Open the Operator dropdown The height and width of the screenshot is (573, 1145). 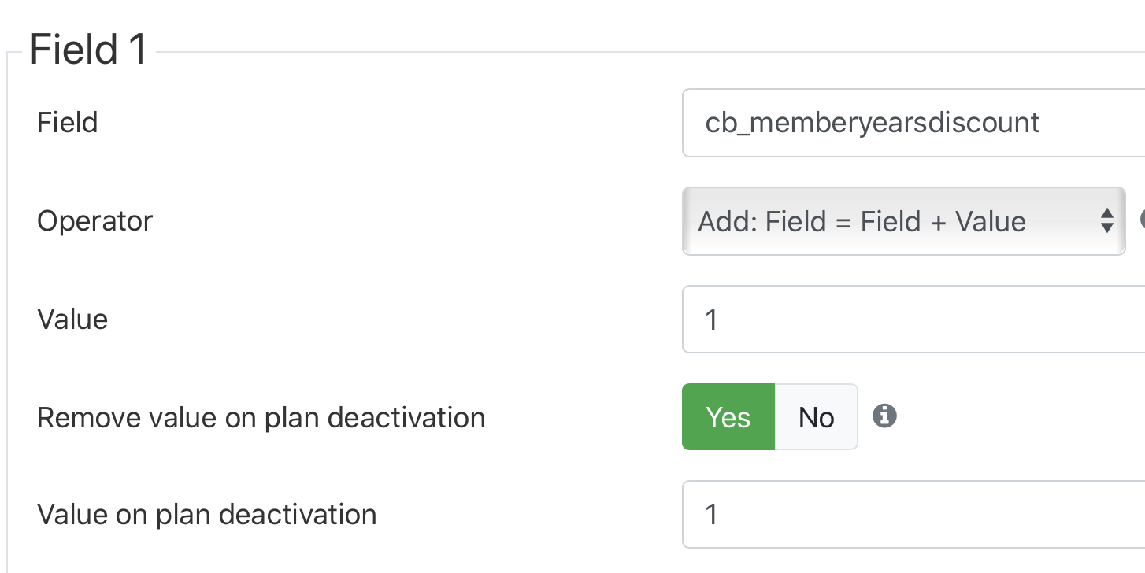click(x=903, y=221)
